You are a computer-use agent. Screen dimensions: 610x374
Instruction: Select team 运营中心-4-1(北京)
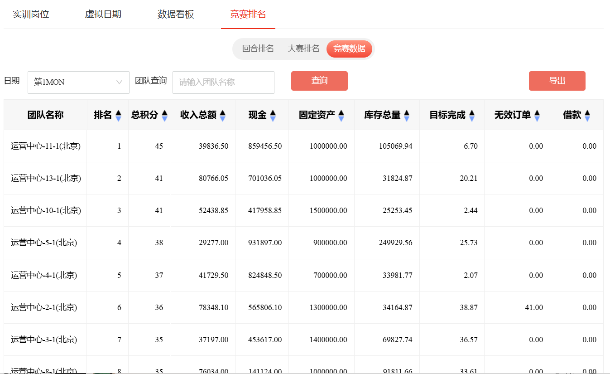coord(44,275)
